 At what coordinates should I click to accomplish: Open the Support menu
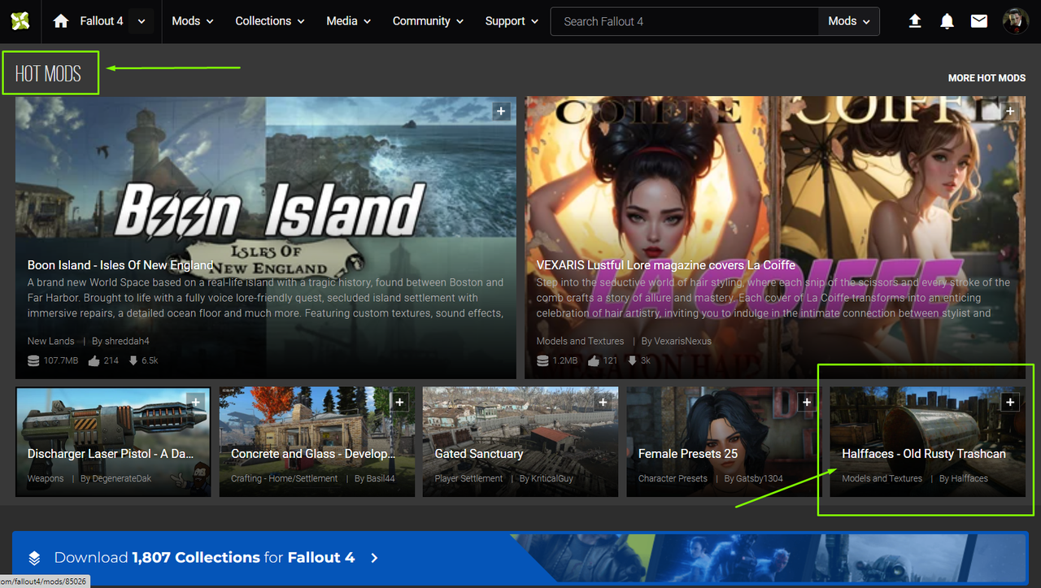512,21
